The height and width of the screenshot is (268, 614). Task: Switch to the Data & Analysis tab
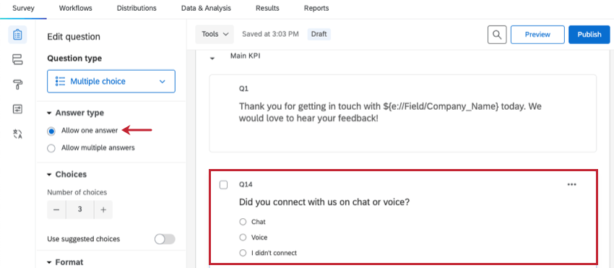click(206, 8)
